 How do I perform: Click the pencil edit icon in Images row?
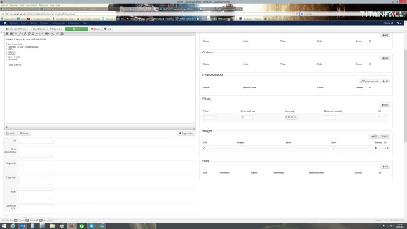pos(204,148)
